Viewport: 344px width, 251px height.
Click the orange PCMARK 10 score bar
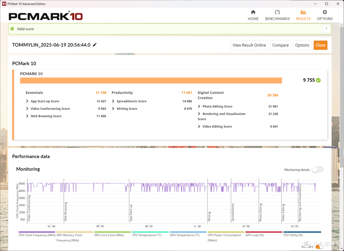pos(151,80)
